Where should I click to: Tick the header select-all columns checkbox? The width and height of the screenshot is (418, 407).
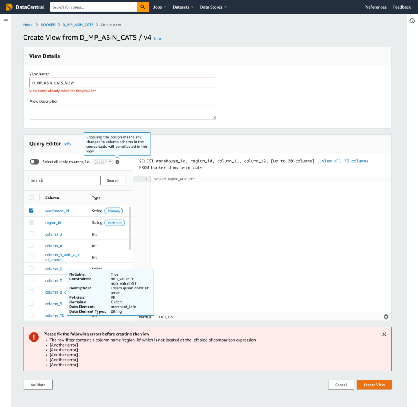click(31, 198)
